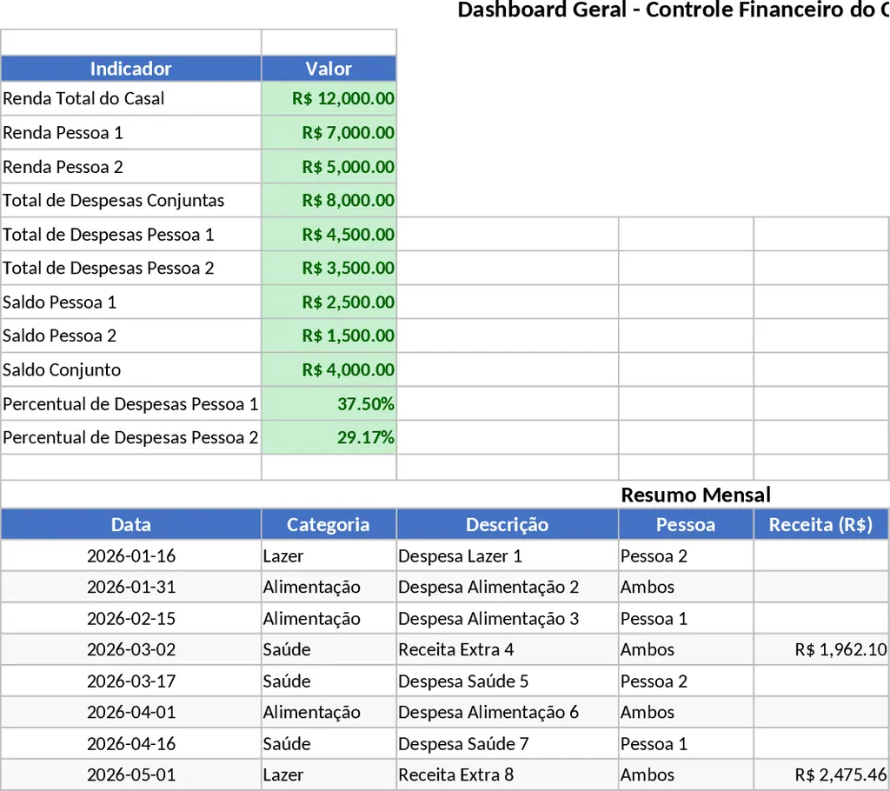Screen dimensions: 890x791
Task: Select the 37.50% percentage cell
Action: (x=329, y=403)
